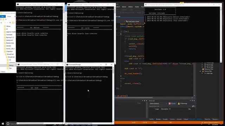This screenshot has width=225, height=126.
Task: Open the Home tab in File Explorer
Action: tap(9, 16)
